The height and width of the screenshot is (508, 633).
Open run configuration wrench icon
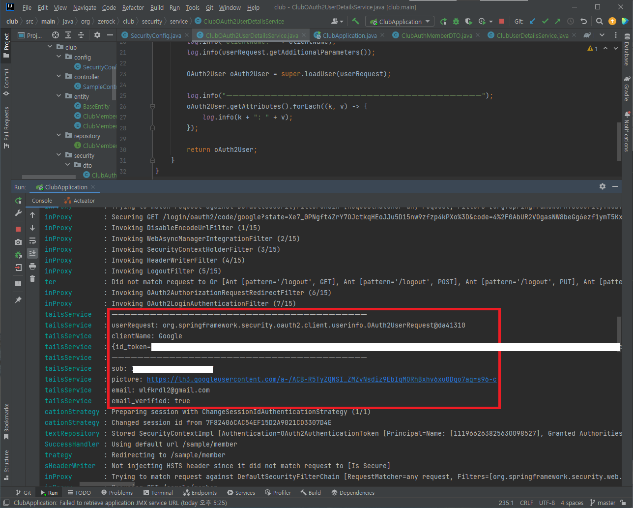pos(18,213)
